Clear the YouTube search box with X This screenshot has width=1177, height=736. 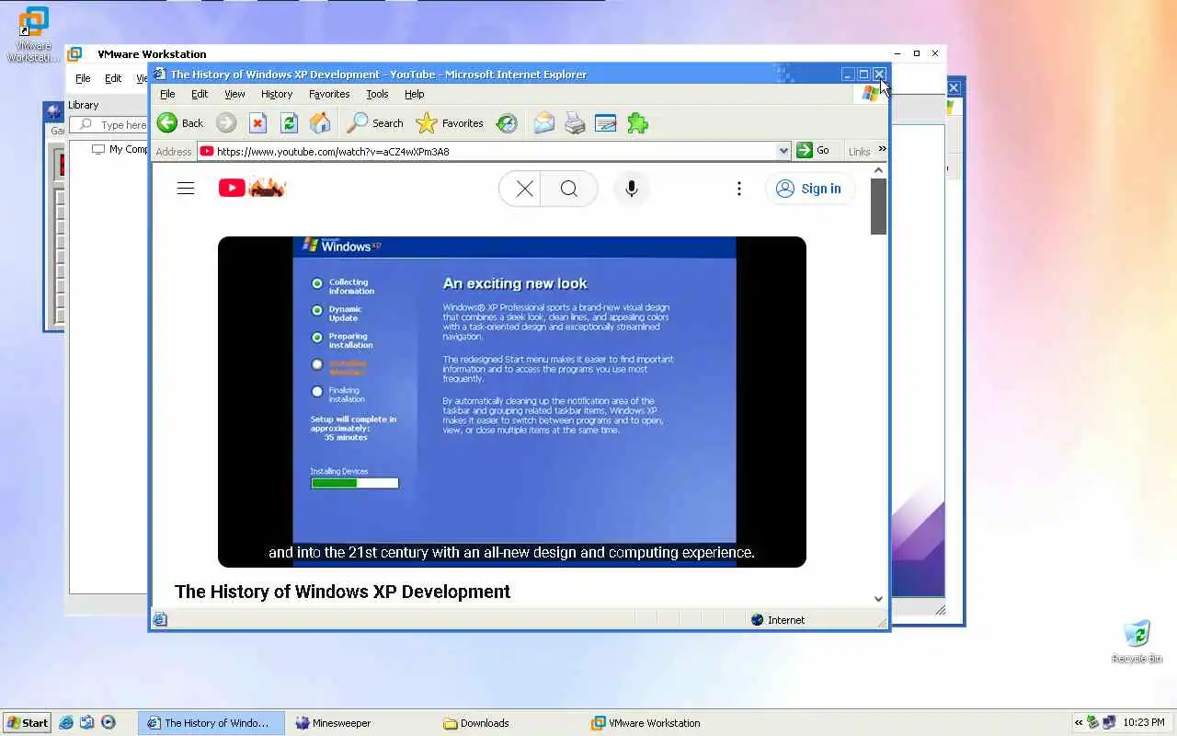[x=524, y=189]
